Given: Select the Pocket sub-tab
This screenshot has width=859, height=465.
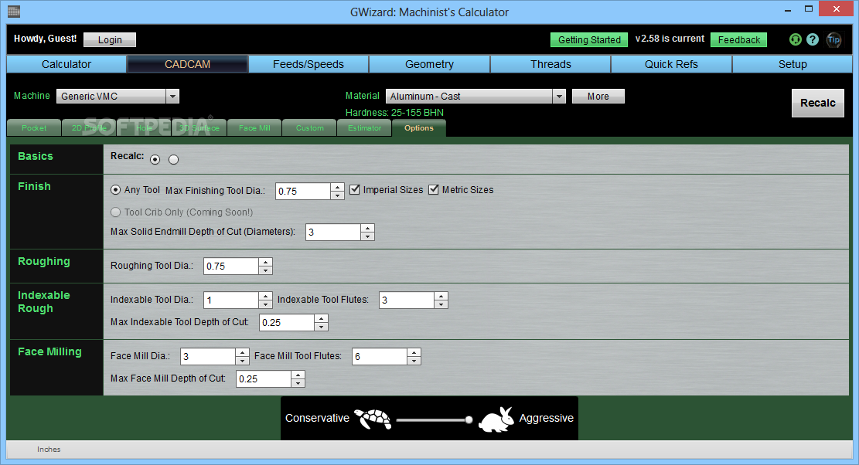Looking at the screenshot, I should coord(34,128).
